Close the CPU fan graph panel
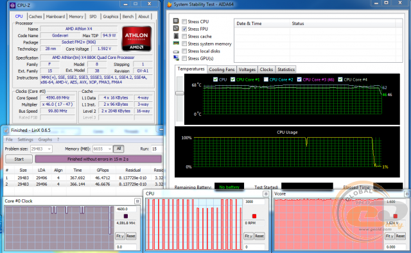This screenshot has width=411, height=253. point(266,193)
